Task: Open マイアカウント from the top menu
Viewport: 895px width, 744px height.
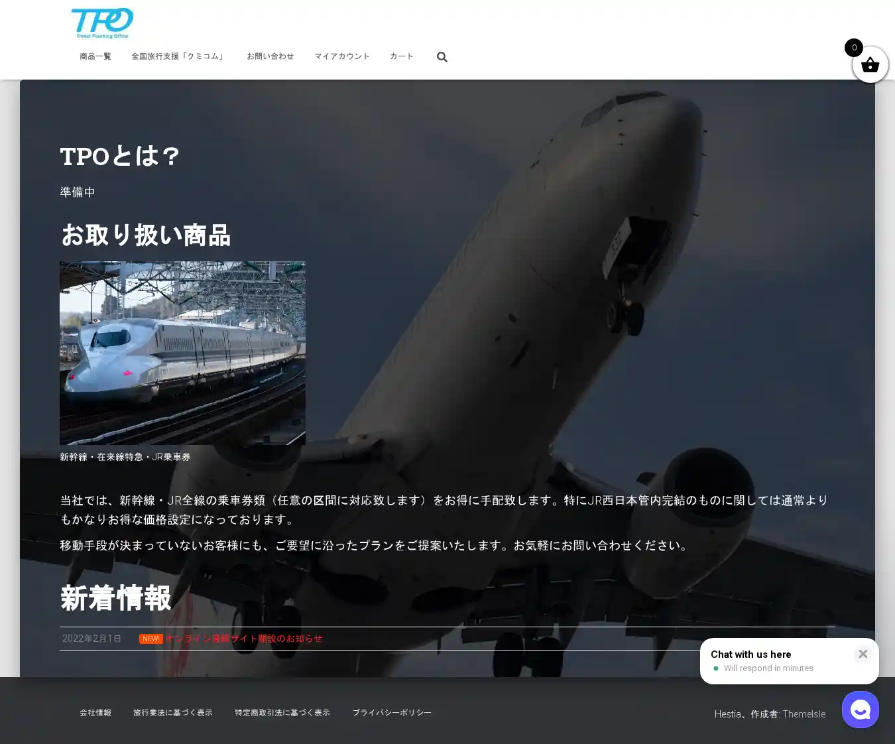Action: (x=342, y=56)
